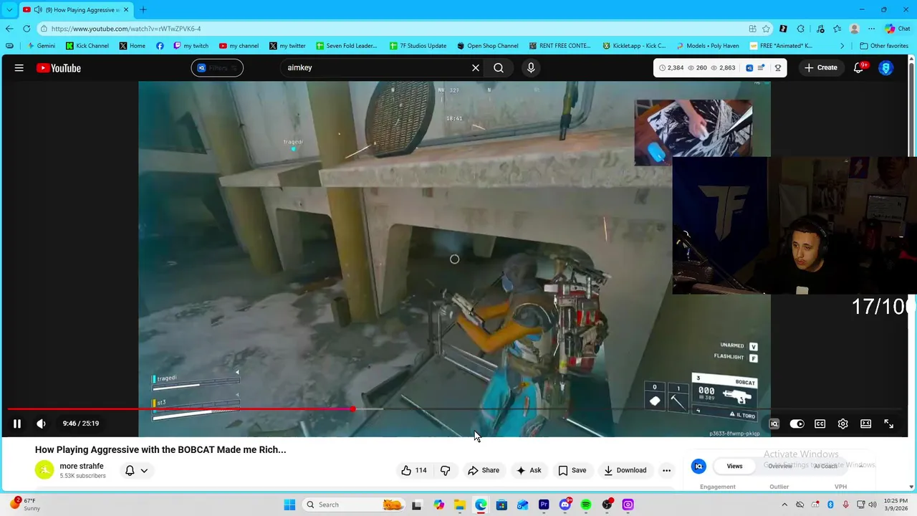The image size is (917, 516).
Task: Open the more actions three-dot menu
Action: [667, 470]
